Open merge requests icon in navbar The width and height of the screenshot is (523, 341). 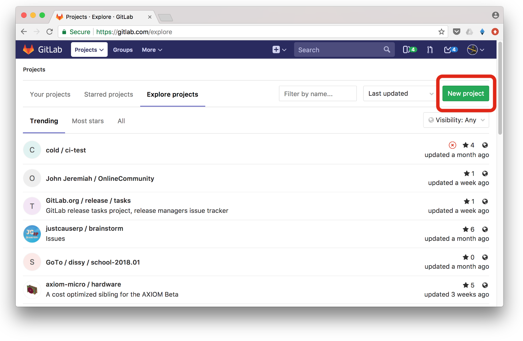pyautogui.click(x=430, y=50)
